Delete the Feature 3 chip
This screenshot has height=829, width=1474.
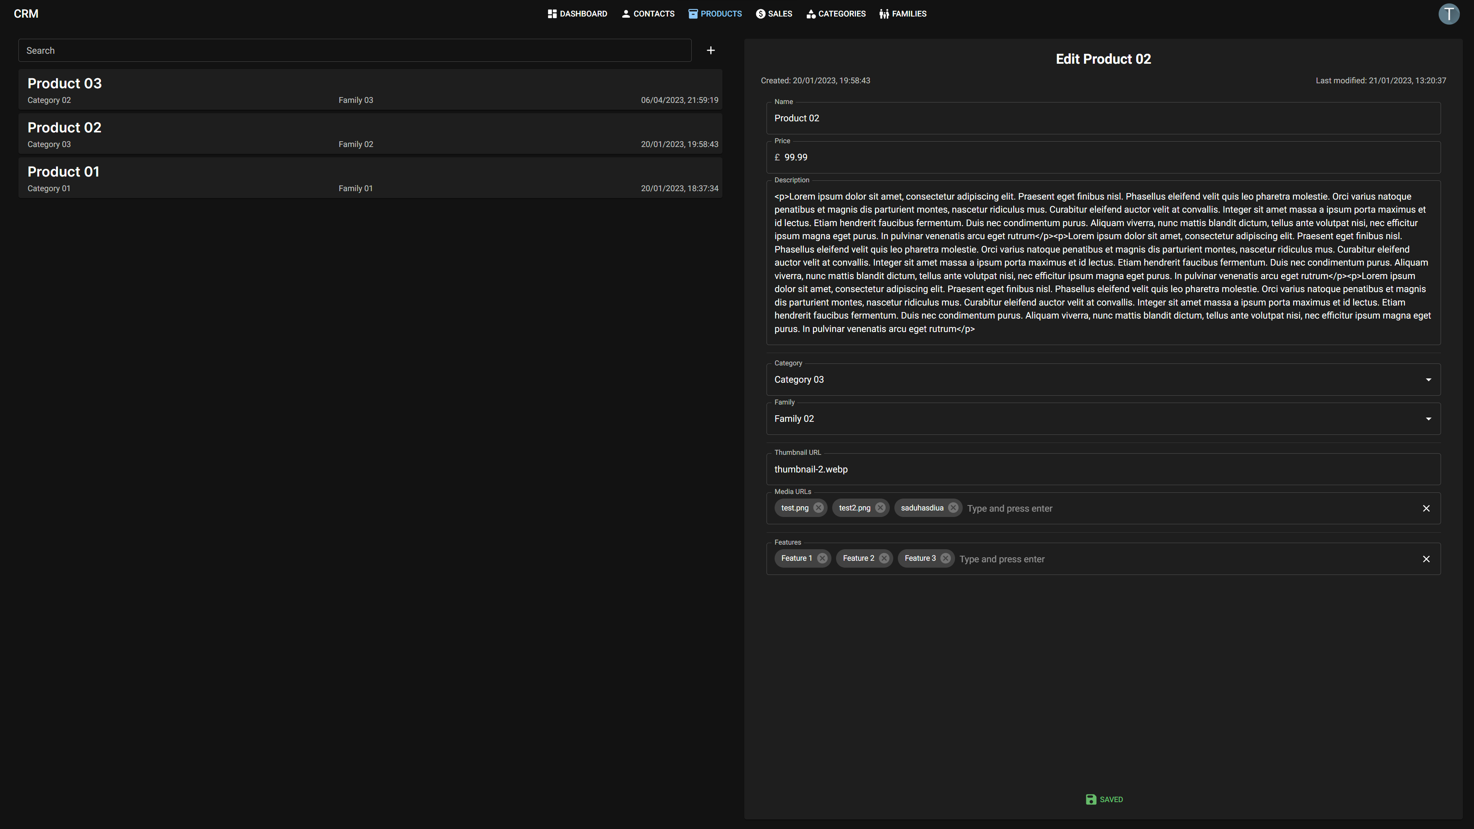point(945,558)
